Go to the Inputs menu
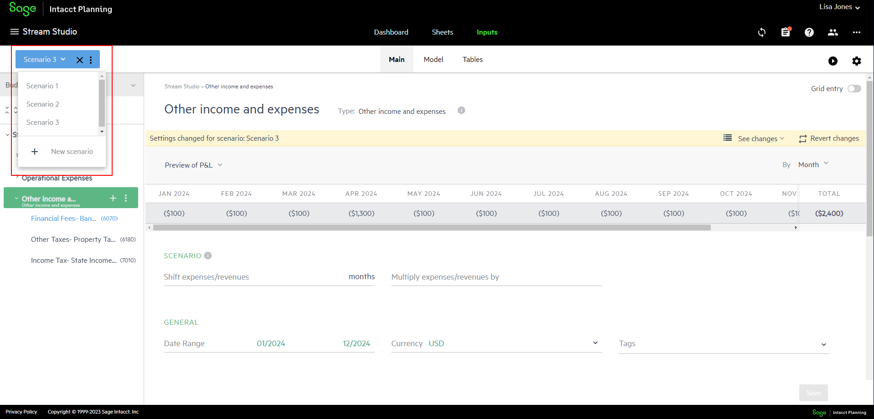Screen dimensions: 874x419 tap(487, 32)
